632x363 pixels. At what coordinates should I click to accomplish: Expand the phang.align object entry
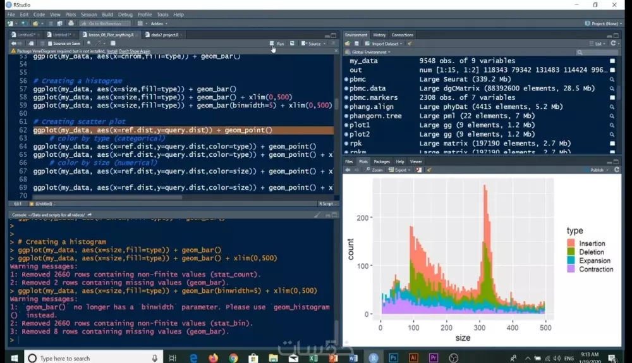pos(346,107)
